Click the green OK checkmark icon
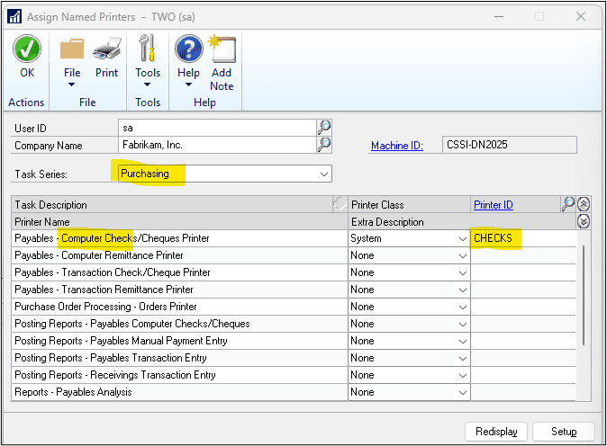 point(27,50)
